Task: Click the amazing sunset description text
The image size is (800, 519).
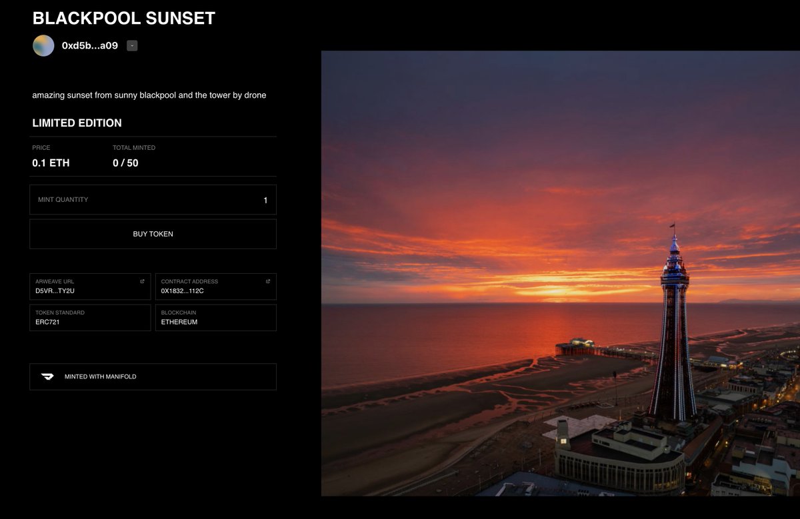Action: (x=149, y=95)
